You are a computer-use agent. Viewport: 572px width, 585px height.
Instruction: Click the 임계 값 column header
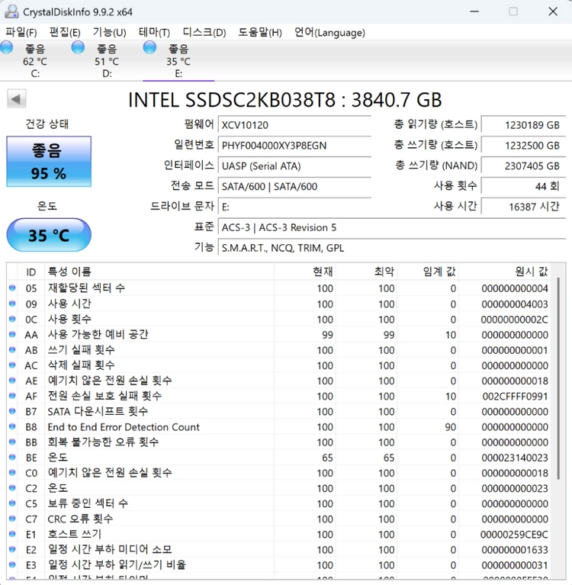(428, 272)
